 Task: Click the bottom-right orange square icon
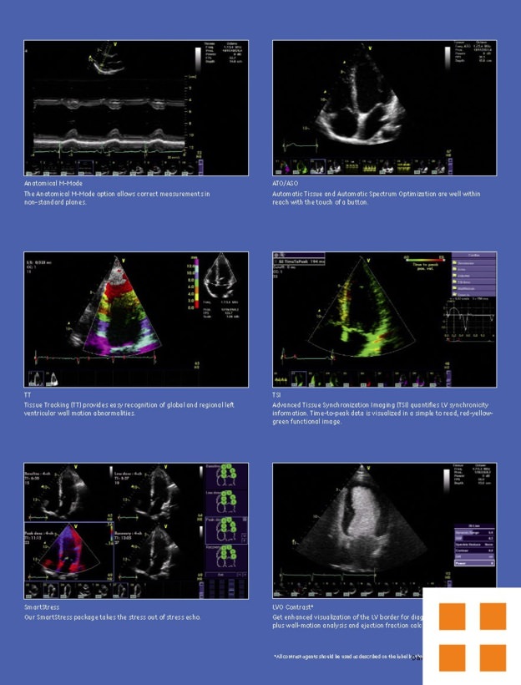click(493, 657)
